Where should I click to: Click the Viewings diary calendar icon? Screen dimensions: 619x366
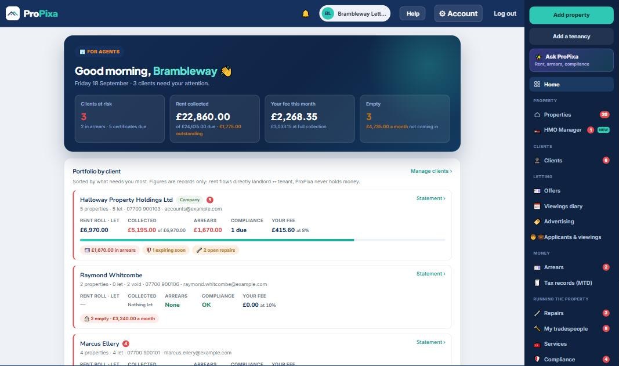[x=537, y=206]
